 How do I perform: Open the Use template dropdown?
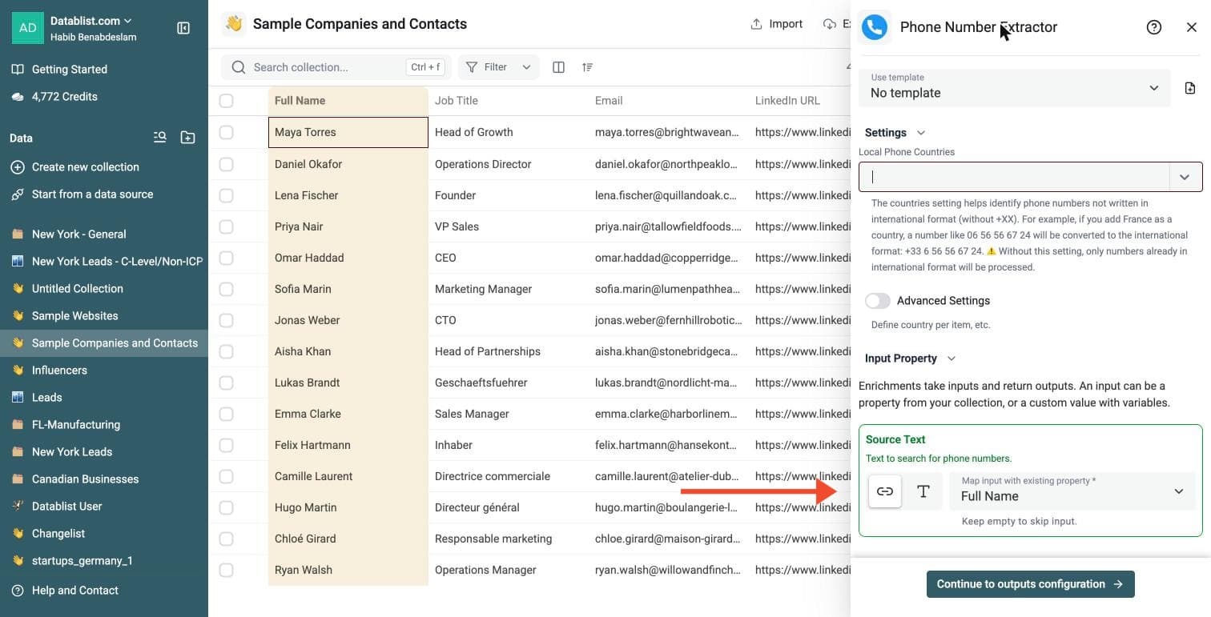[x=1015, y=87]
